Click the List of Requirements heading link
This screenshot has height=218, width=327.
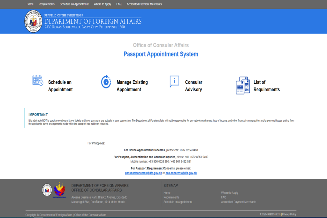pos(267,86)
